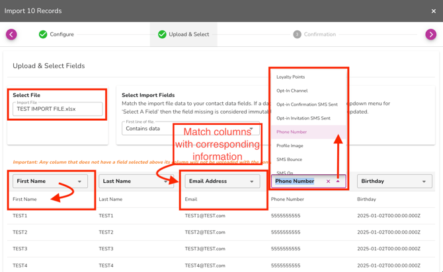Image resolution: width=443 pixels, height=272 pixels.
Task: Click the purple back arrow button
Action: [x=11, y=34]
